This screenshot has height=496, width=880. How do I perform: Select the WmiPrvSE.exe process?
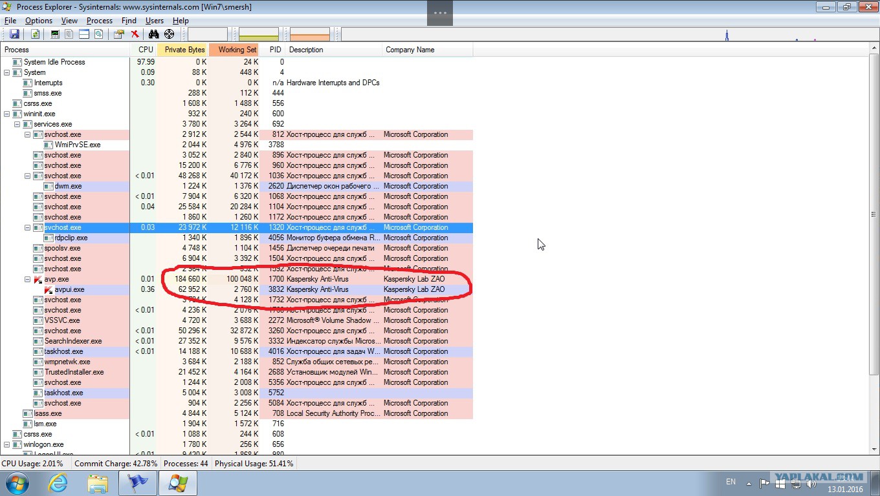237,145
